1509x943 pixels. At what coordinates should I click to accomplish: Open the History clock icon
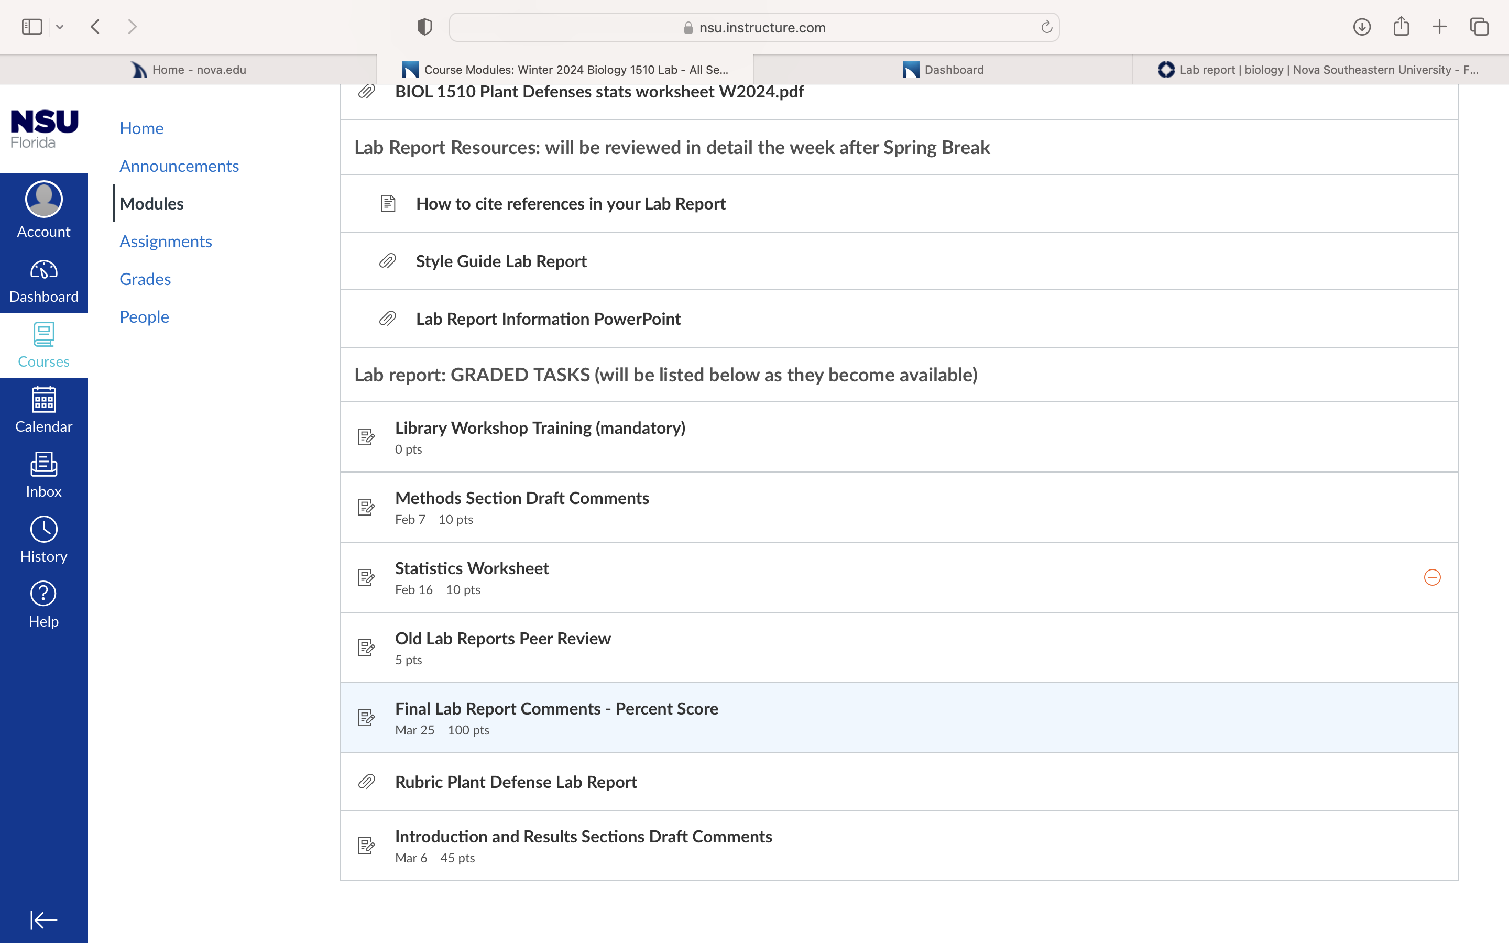point(43,529)
